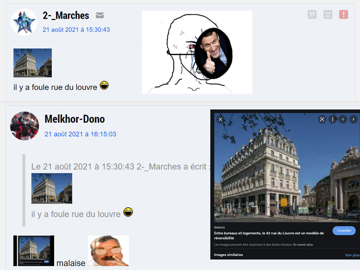Open the En savoir plus link
This screenshot has width=360, height=270.
303,244
